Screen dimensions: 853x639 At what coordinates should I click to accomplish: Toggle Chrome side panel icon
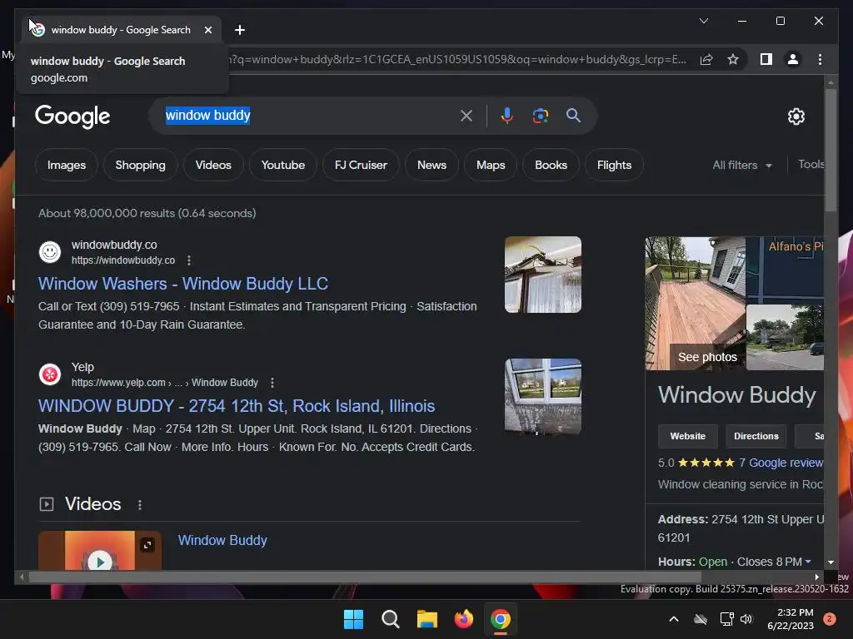pos(766,59)
